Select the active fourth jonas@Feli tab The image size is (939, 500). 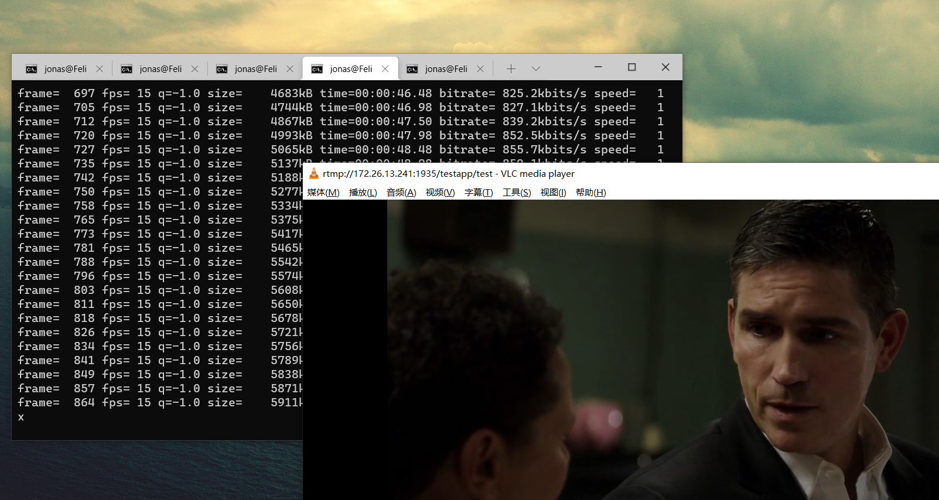click(x=350, y=69)
